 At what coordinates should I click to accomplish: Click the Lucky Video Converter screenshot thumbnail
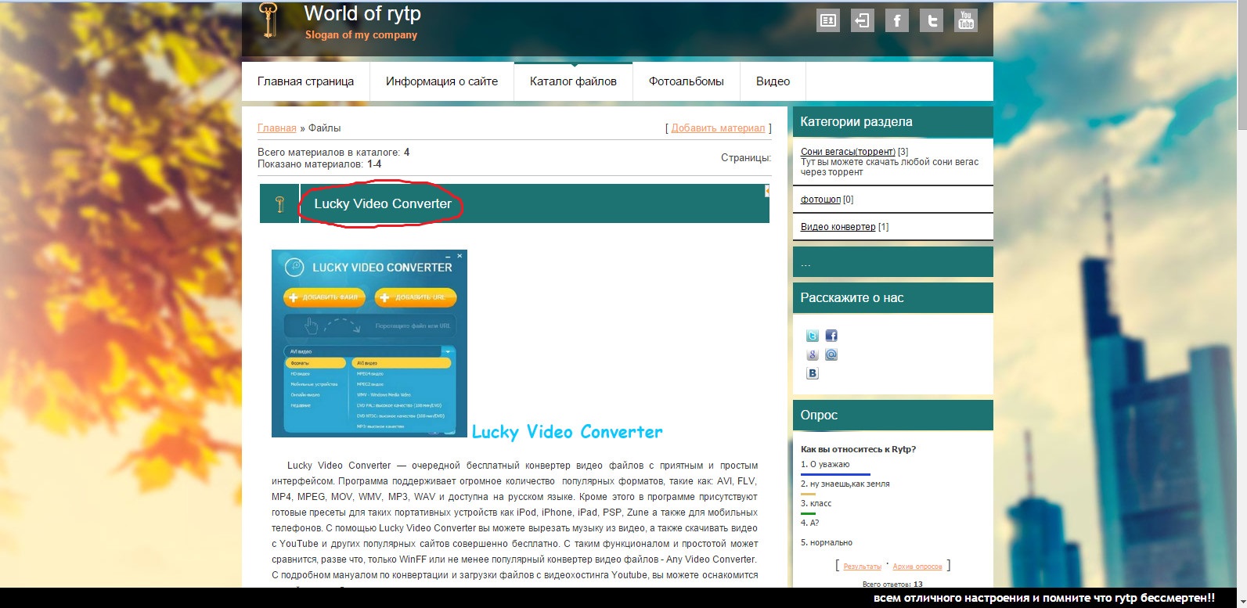[369, 344]
